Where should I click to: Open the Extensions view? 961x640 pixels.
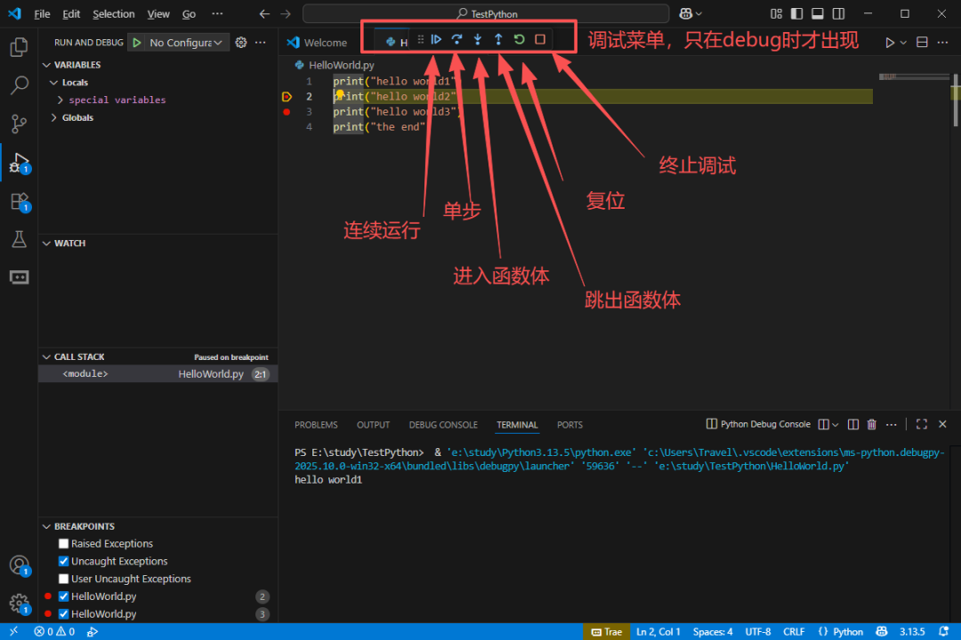point(19,202)
